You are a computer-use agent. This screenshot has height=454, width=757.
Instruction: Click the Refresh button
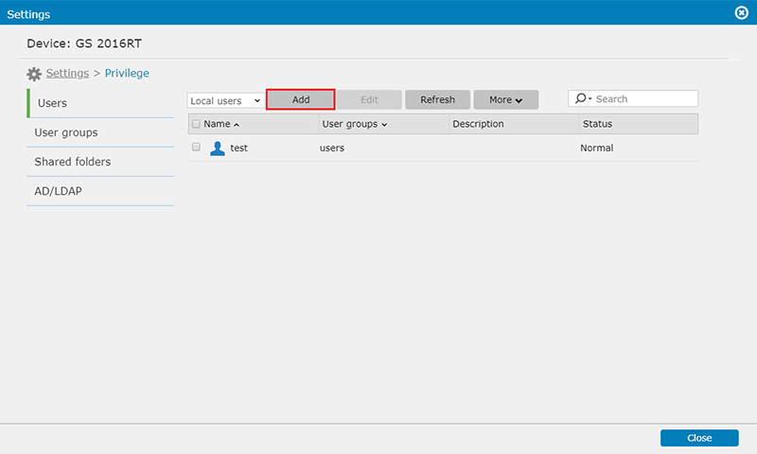point(437,99)
